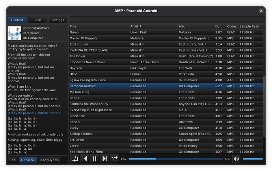
Task: Click the In Rainbows album cell
Action: (188, 80)
